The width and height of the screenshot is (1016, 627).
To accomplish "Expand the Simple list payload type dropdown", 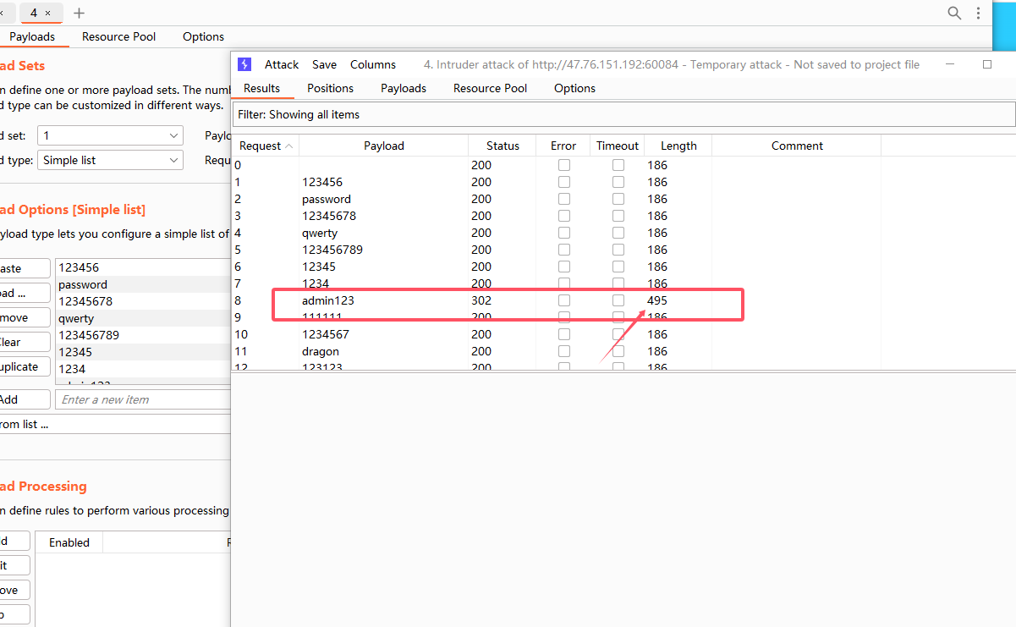I will [x=110, y=160].
